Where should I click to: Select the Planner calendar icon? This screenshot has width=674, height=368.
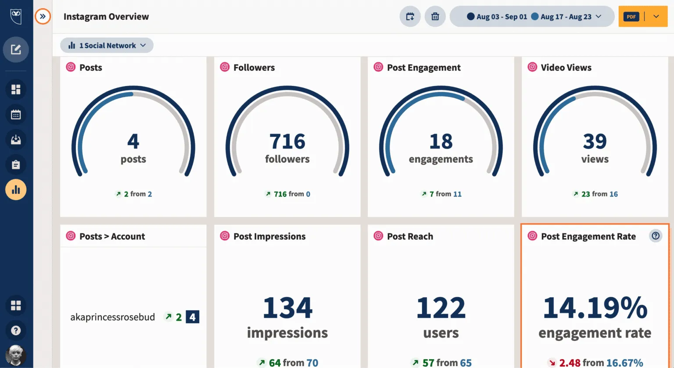16,114
